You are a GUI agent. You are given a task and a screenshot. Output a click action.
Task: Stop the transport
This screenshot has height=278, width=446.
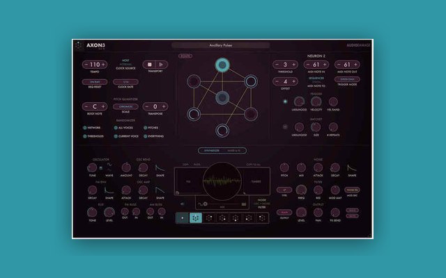pyautogui.click(x=149, y=65)
